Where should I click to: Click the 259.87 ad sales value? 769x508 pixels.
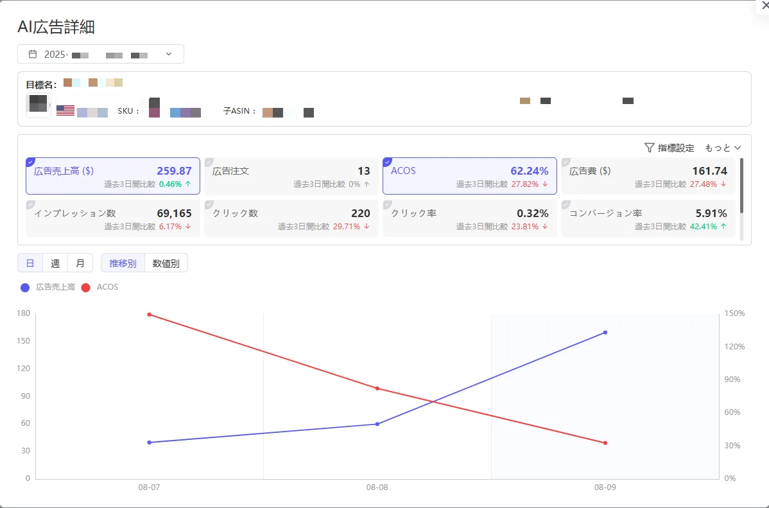pyautogui.click(x=174, y=171)
